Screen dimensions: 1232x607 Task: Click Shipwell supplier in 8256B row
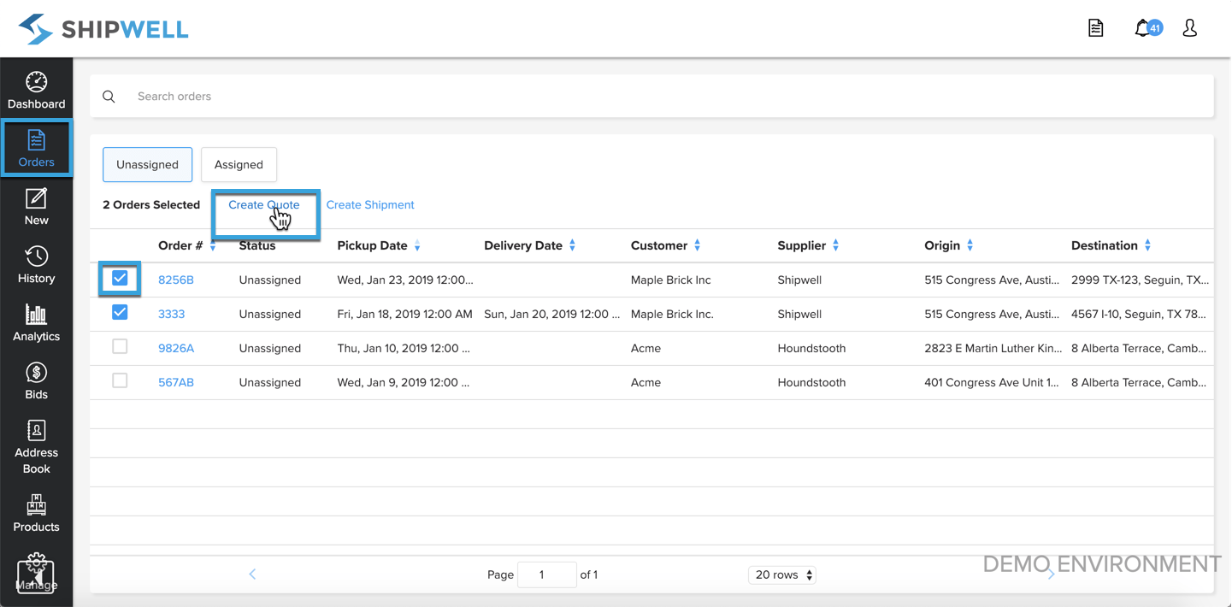[799, 280]
